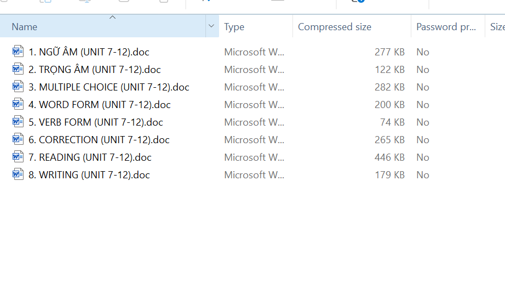The width and height of the screenshot is (505, 305).
Task: Click the Word icon of 7. READING file
Action: click(x=18, y=157)
